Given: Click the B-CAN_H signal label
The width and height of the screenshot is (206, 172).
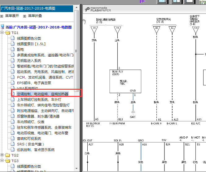Looking at the screenshot, I should point(156,123).
